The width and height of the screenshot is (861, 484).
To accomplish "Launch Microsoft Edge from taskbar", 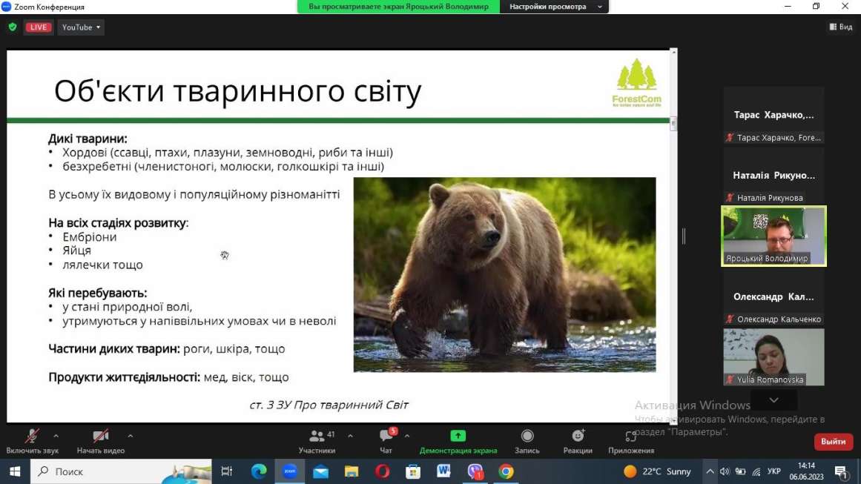I will coord(259,471).
